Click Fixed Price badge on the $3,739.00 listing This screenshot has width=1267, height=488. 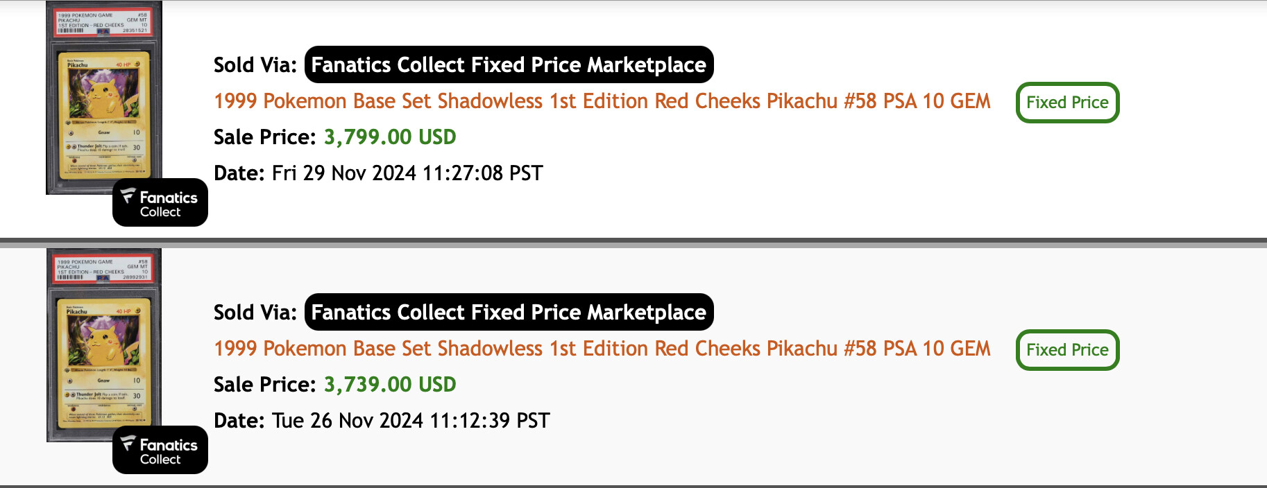(1067, 350)
